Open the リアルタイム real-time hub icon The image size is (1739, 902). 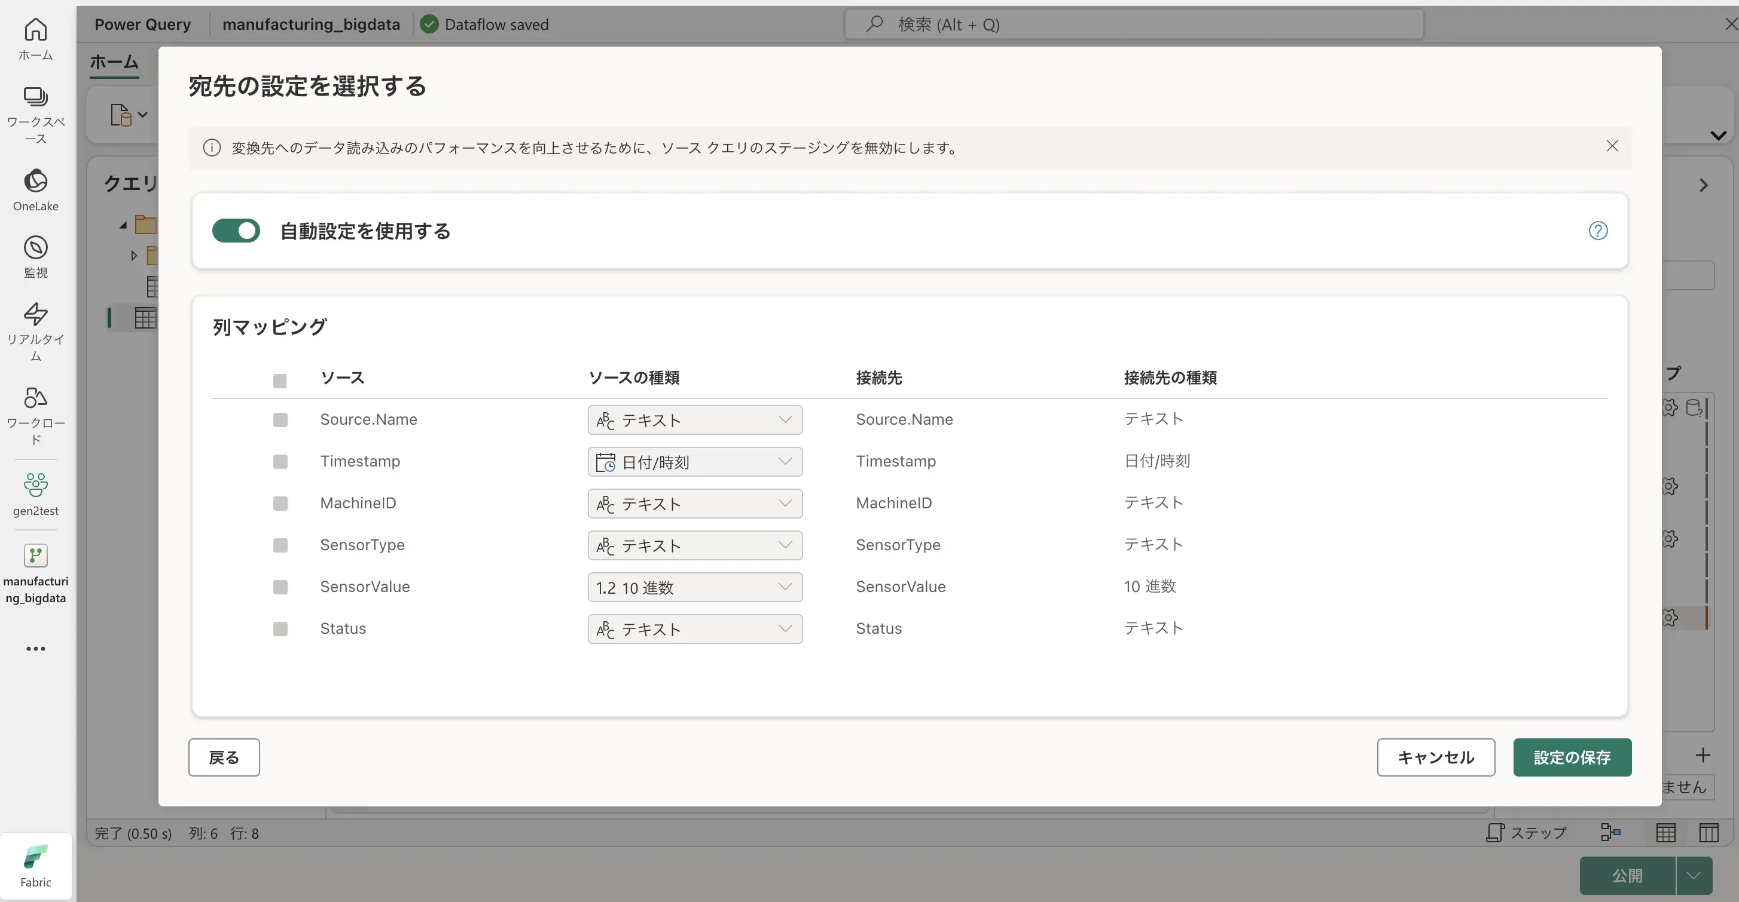35,330
